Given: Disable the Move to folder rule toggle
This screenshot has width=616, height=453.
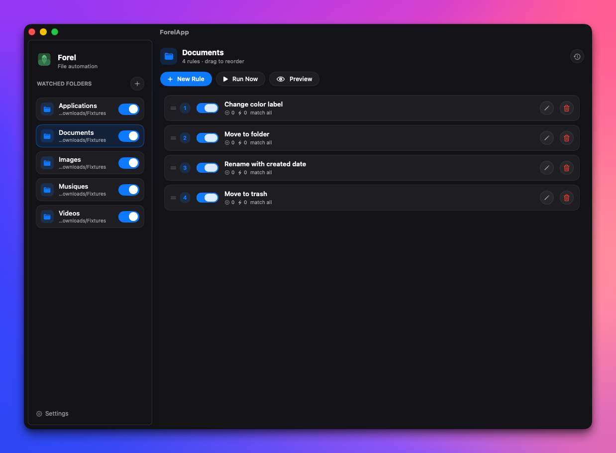Looking at the screenshot, I should tap(207, 138).
